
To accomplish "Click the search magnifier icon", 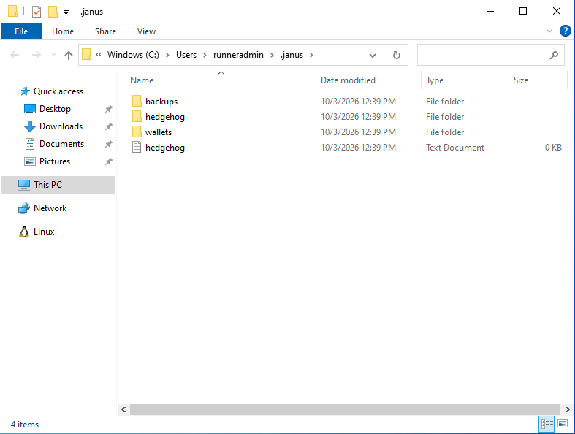I will [554, 55].
